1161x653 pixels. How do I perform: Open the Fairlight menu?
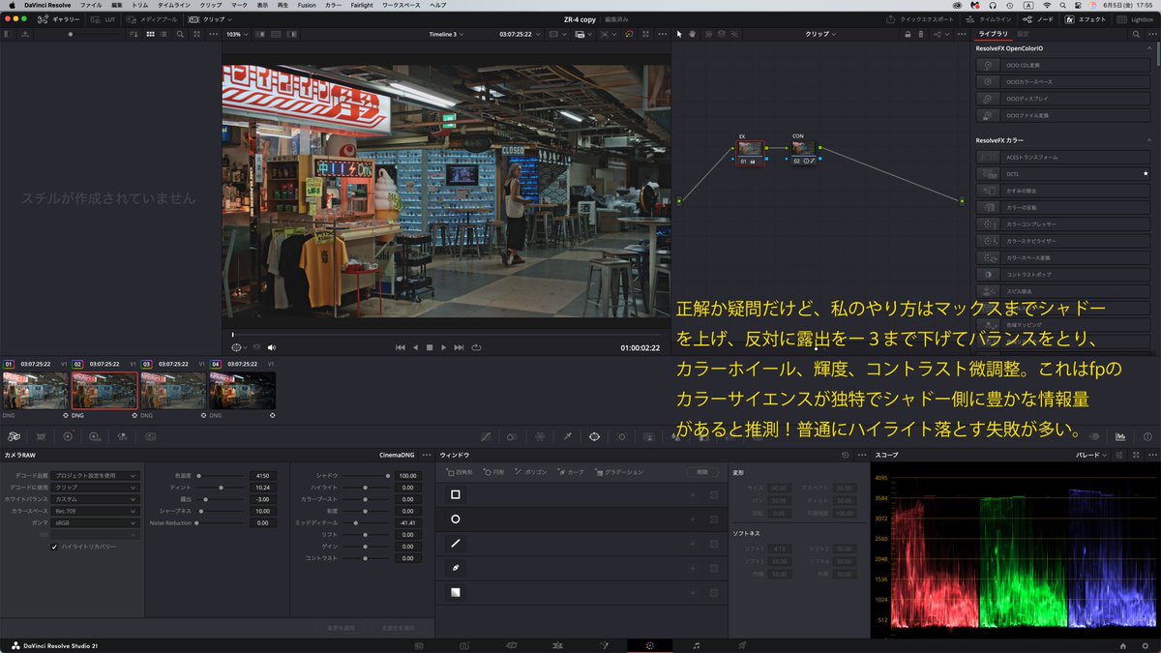point(361,5)
